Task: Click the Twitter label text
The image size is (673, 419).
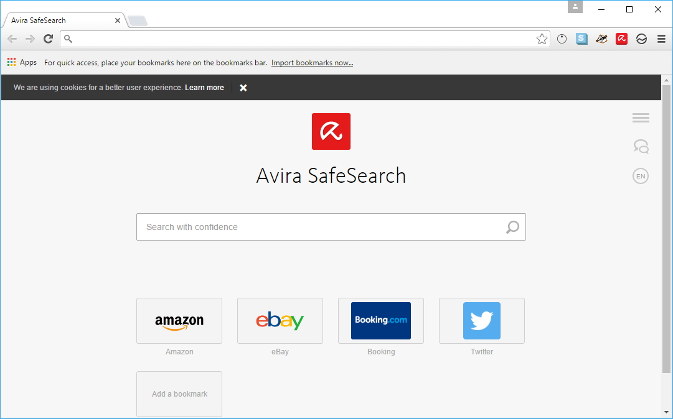Action: (482, 352)
